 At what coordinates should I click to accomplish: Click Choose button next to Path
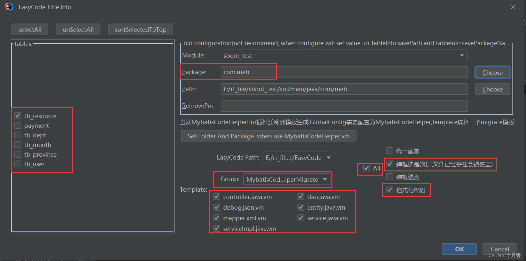tap(493, 89)
